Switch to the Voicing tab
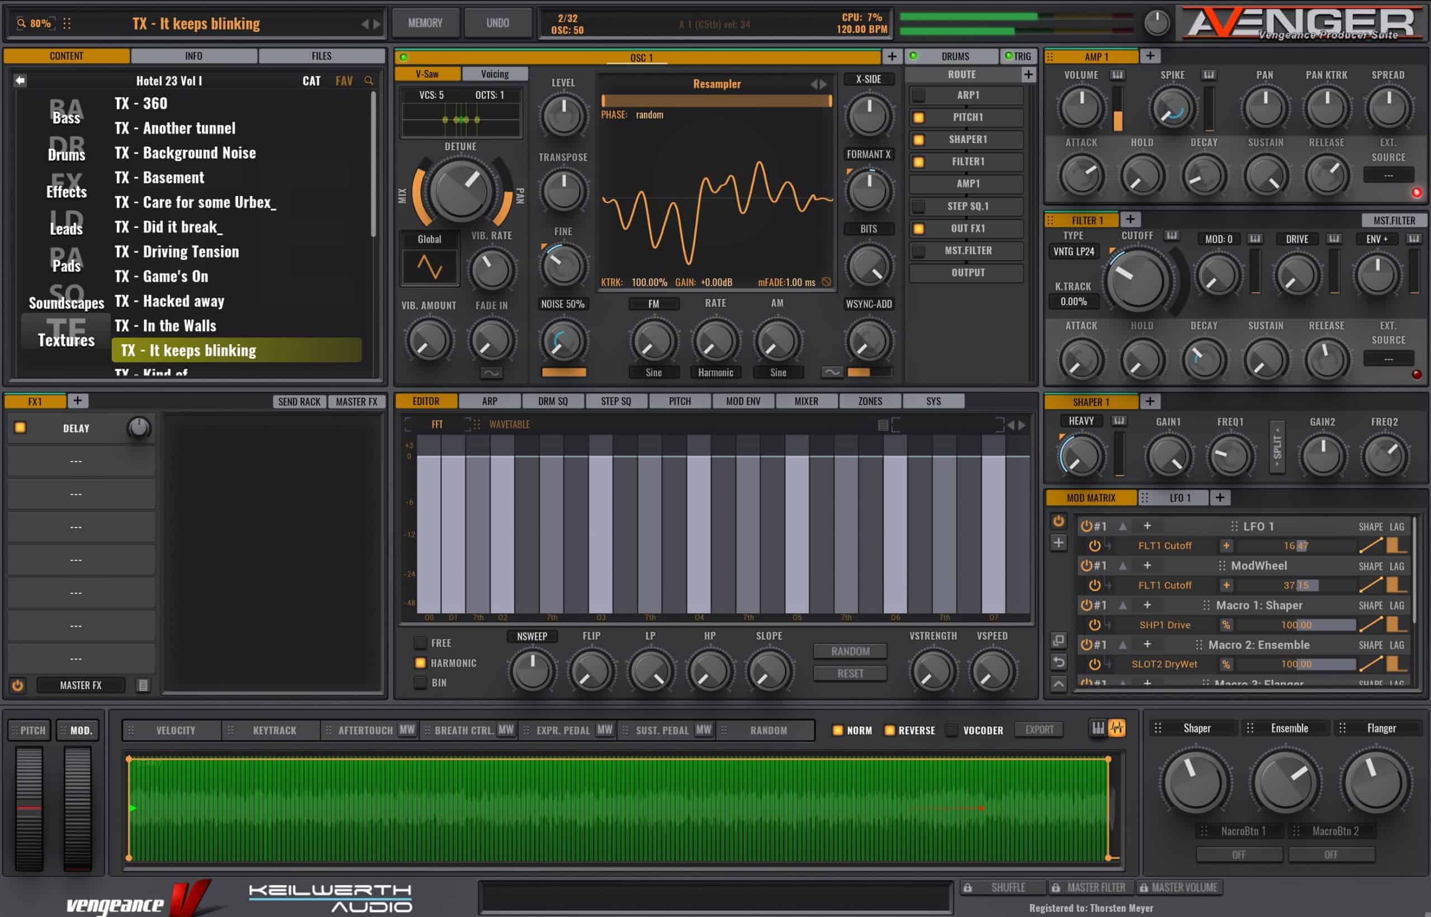Screen dimensions: 1431x917 click(x=495, y=74)
